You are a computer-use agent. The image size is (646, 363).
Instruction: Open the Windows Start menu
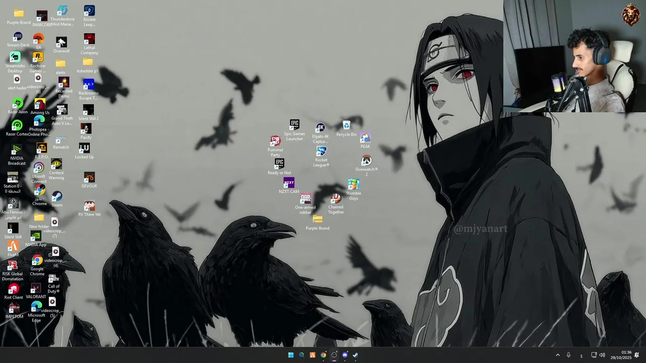point(291,355)
